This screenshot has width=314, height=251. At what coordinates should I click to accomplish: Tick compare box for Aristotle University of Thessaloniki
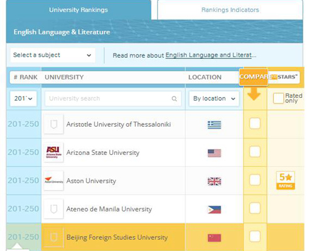coord(255,123)
